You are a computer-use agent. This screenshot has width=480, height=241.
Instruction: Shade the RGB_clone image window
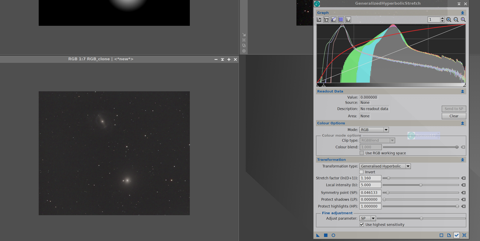pyautogui.click(x=223, y=60)
